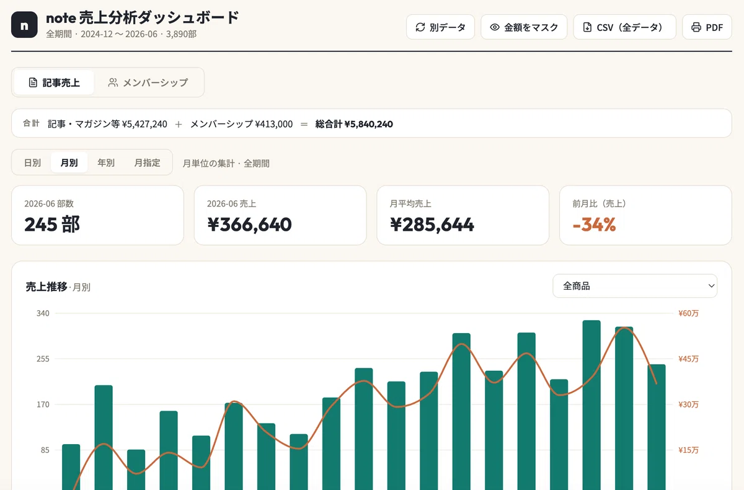Click 記事・マガジン等 ¥5,427,240 text
This screenshot has width=744, height=490.
(108, 124)
